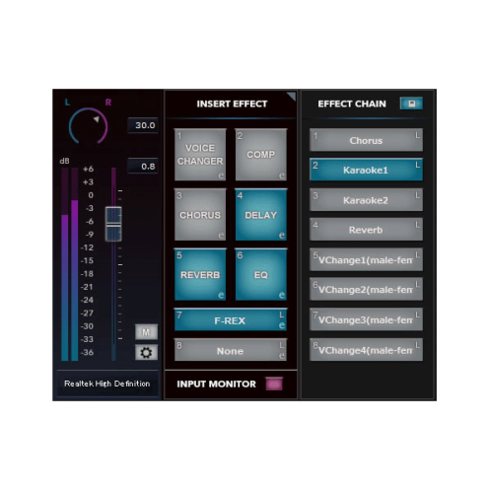Click the right level meter bar
Screen dimensions: 490x490
point(75,264)
